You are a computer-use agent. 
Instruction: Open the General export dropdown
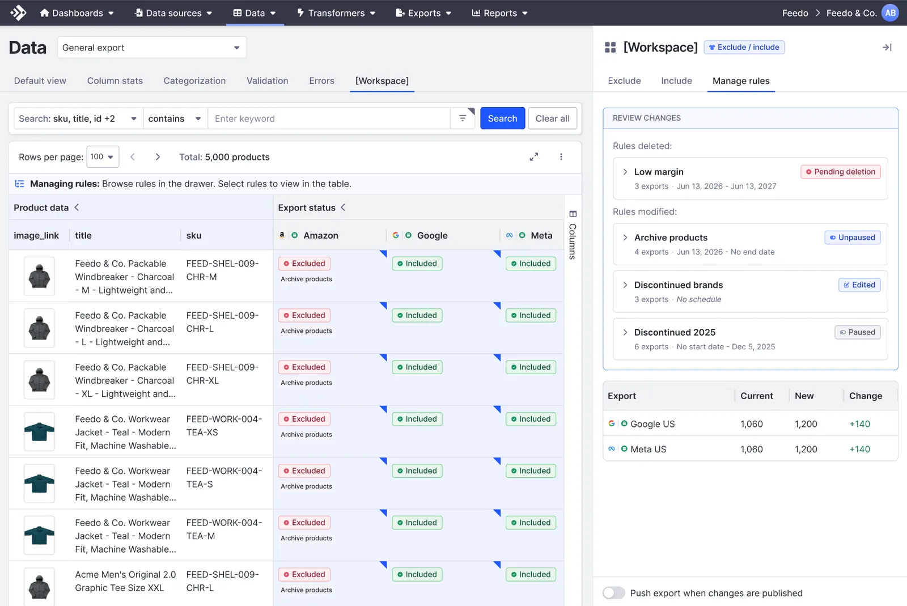151,48
